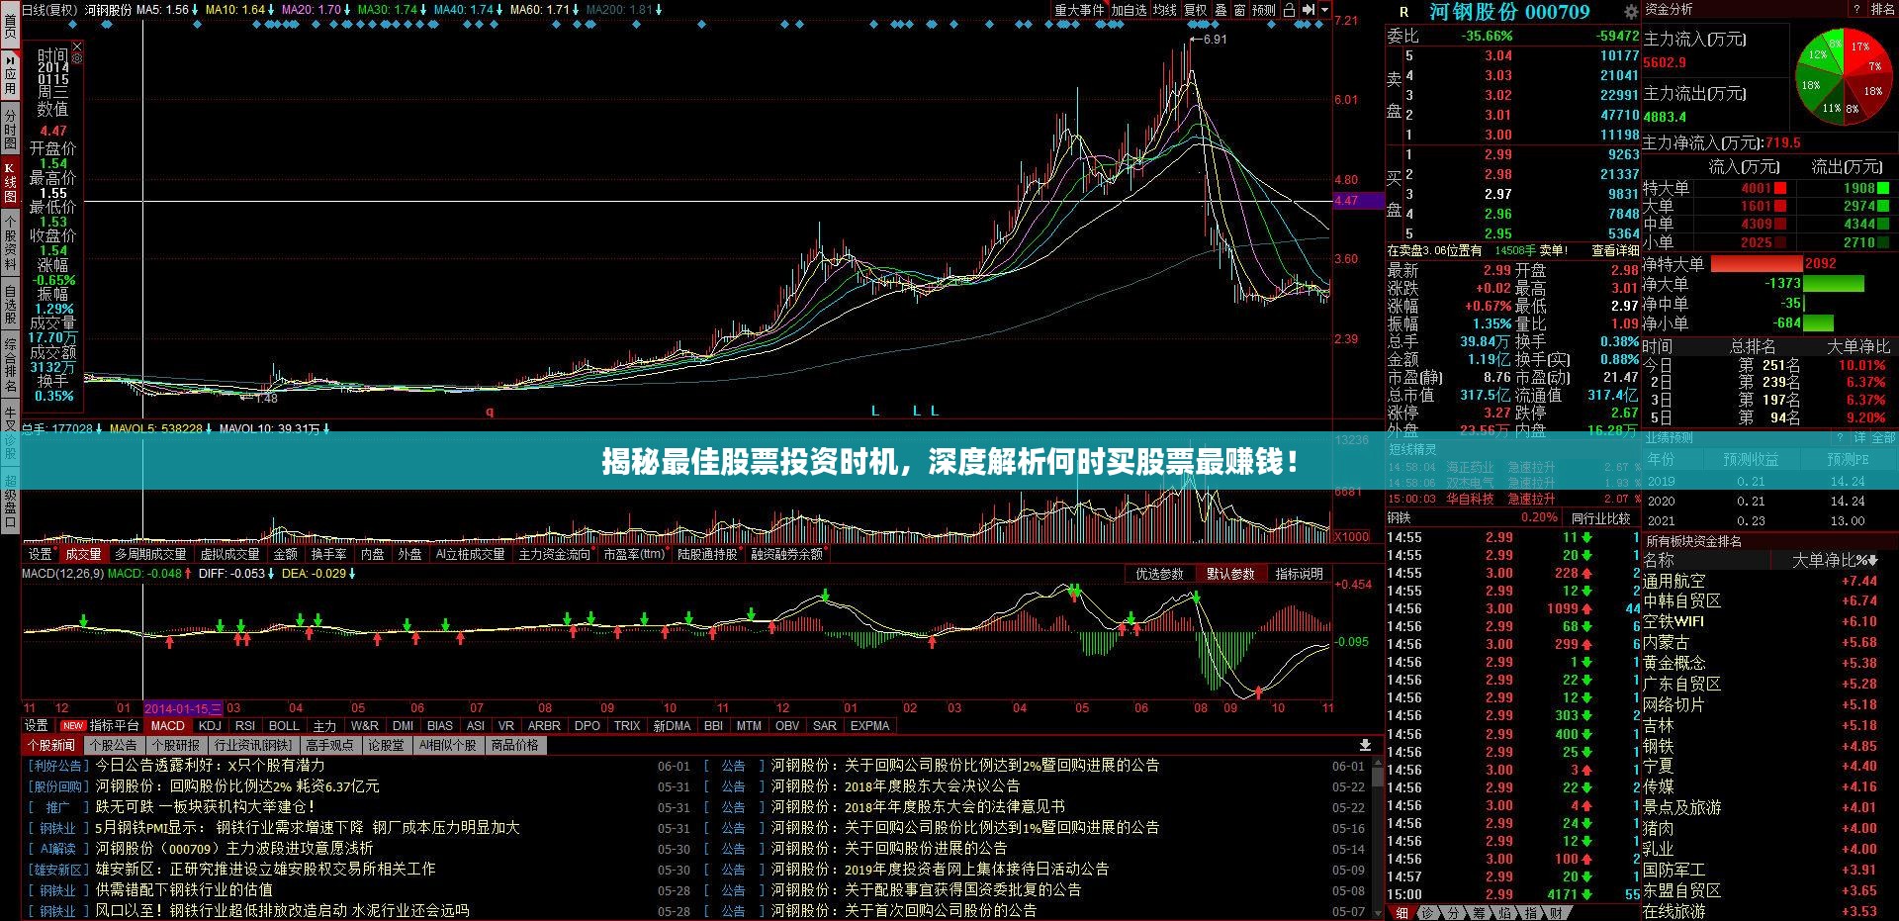Click 优选参数 button
The width and height of the screenshot is (1899, 921).
point(1160,574)
